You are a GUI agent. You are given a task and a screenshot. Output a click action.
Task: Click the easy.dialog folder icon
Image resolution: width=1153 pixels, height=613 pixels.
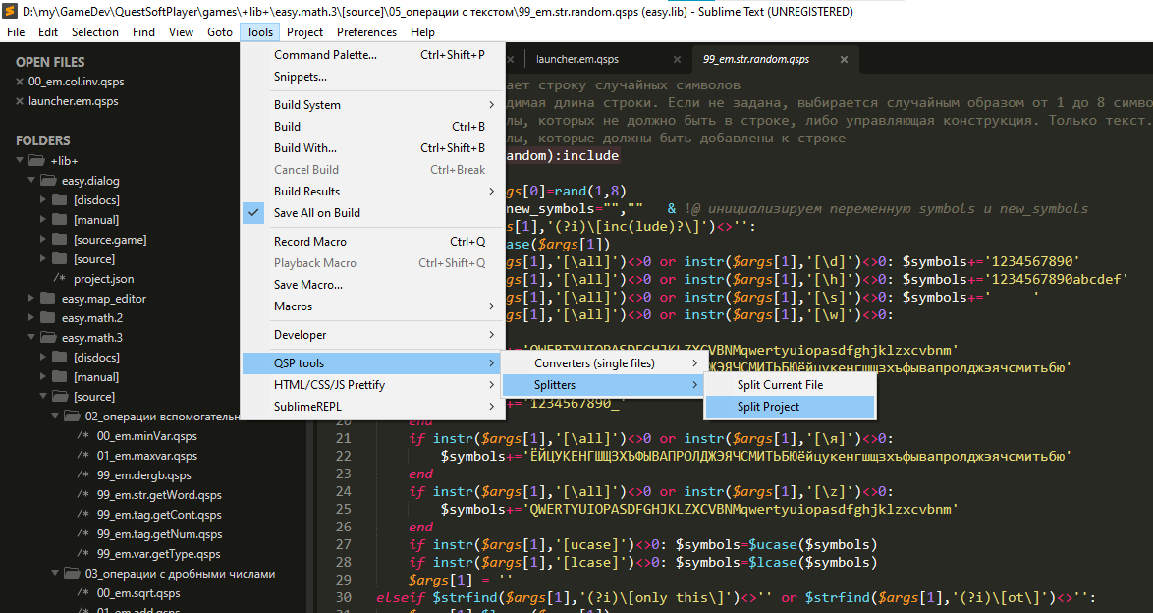tap(48, 180)
